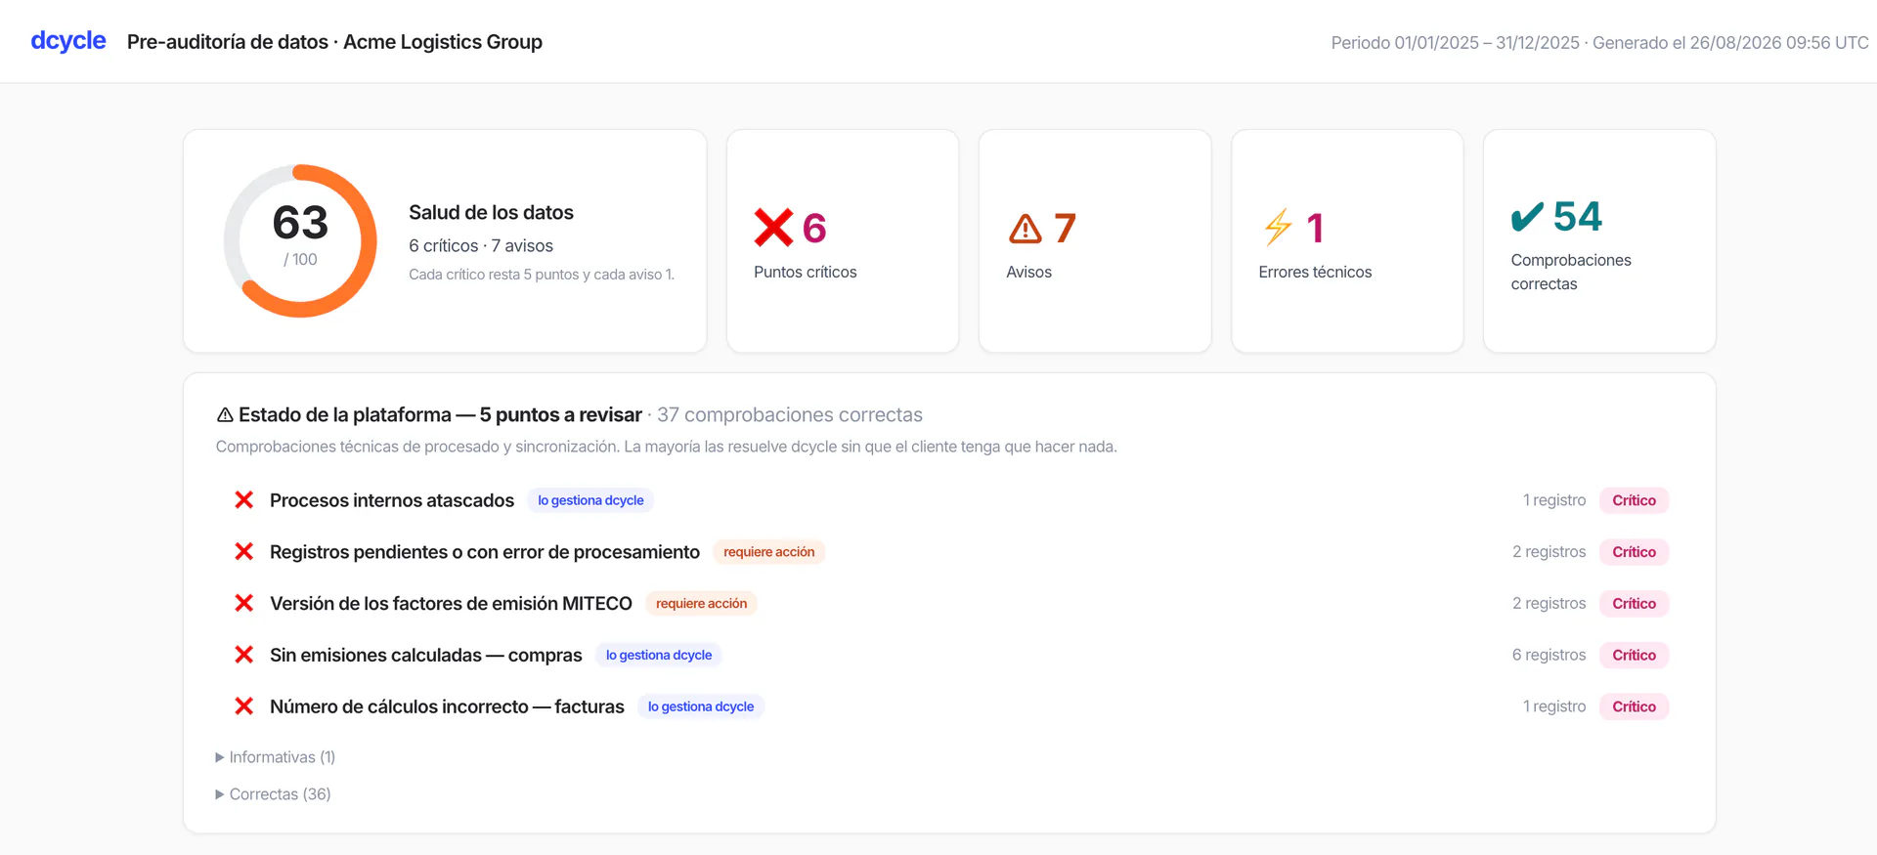1877x855 pixels.
Task: Click the red X beside Registros pendientes row
Action: (x=244, y=552)
